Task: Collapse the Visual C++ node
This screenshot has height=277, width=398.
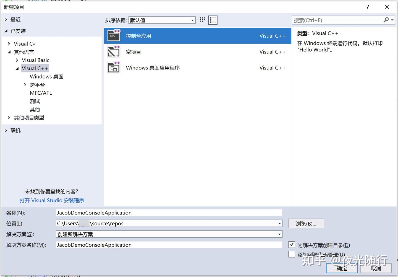Action: 17,68
